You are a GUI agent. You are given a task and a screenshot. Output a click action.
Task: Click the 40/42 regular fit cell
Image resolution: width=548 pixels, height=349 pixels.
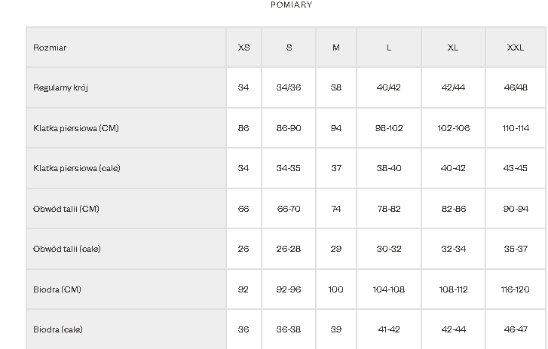tap(389, 87)
